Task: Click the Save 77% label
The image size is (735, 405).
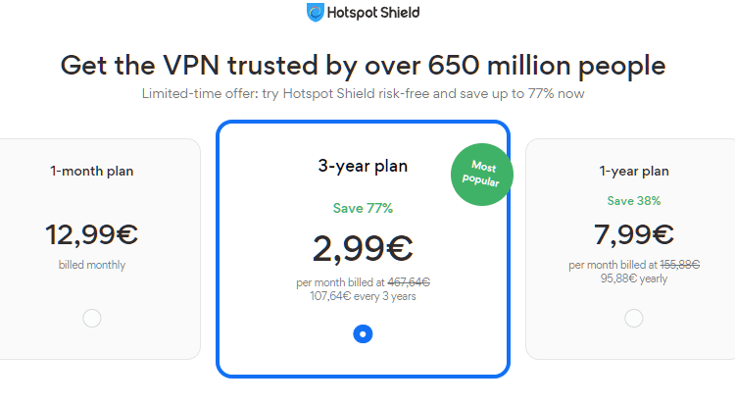Action: coord(363,208)
